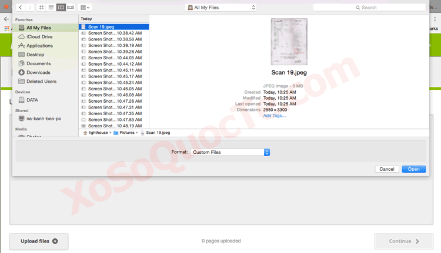Click the back navigation arrow in dialog
This screenshot has width=441, height=253.
(20, 8)
